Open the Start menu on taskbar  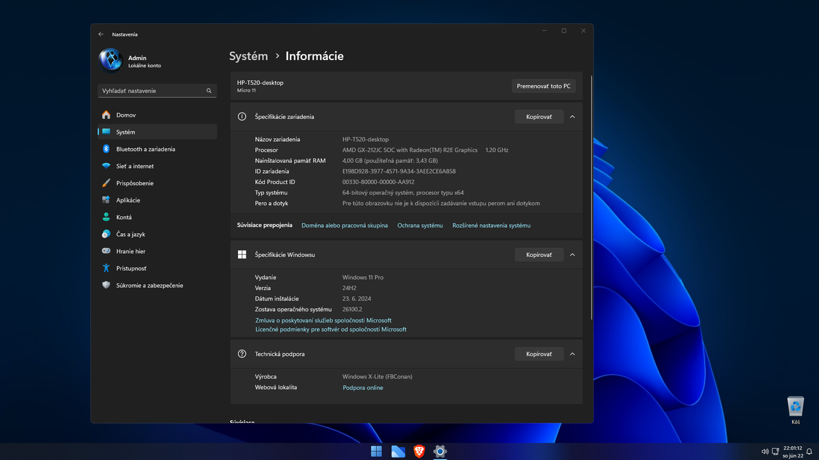[376, 452]
